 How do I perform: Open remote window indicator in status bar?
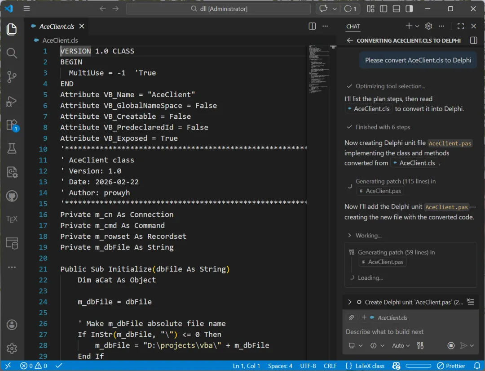(8, 366)
